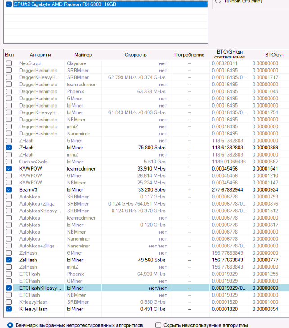Click speed value 33.910 MH/s
The width and height of the screenshot is (289, 328).
(x=151, y=168)
